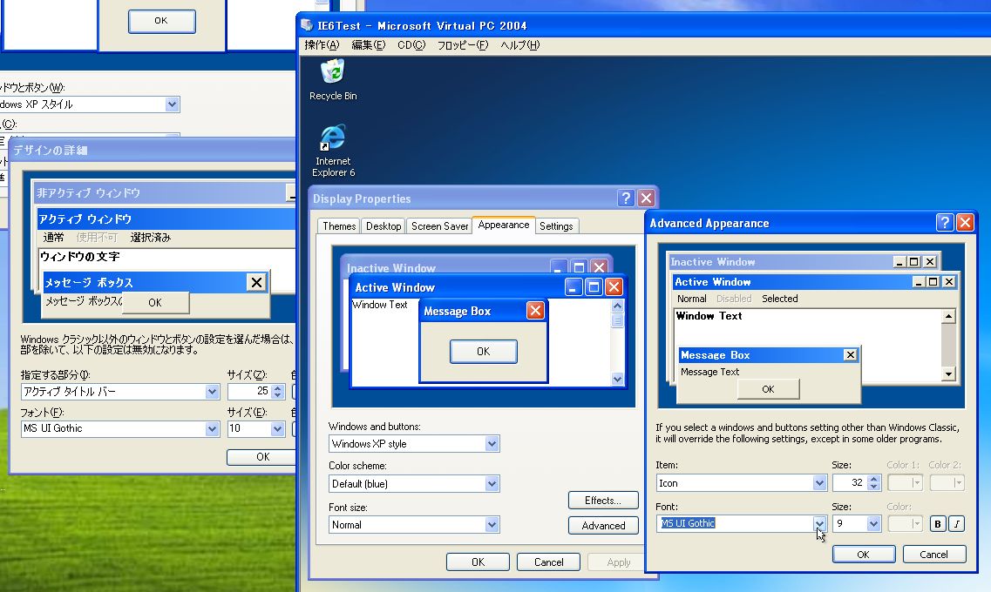This screenshot has height=592, width=991.
Task: Switch to the Themes tab
Action: click(x=339, y=226)
